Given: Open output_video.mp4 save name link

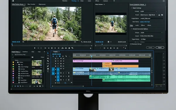Looking at the screenshot, I should 145,22.
